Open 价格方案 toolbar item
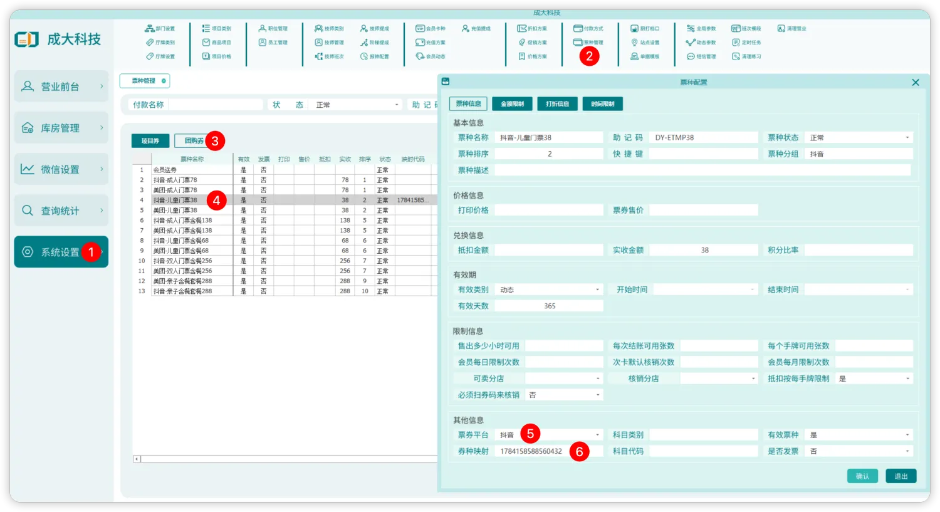This screenshot has height=512, width=940. [x=532, y=56]
